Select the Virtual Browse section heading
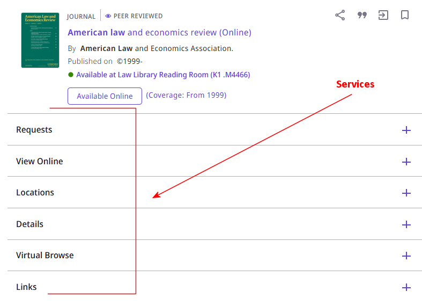 (45, 256)
